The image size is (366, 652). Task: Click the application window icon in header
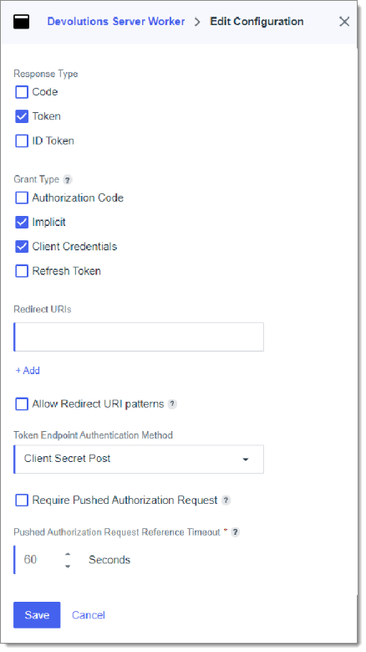click(21, 22)
